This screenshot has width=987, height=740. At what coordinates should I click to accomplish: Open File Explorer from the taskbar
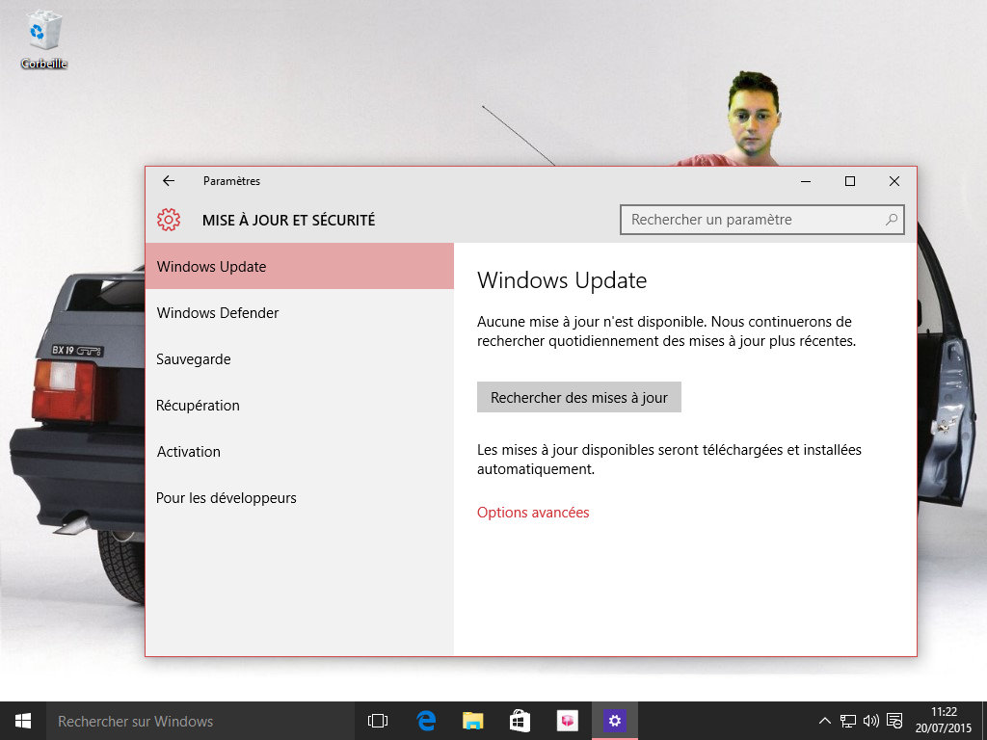point(472,721)
